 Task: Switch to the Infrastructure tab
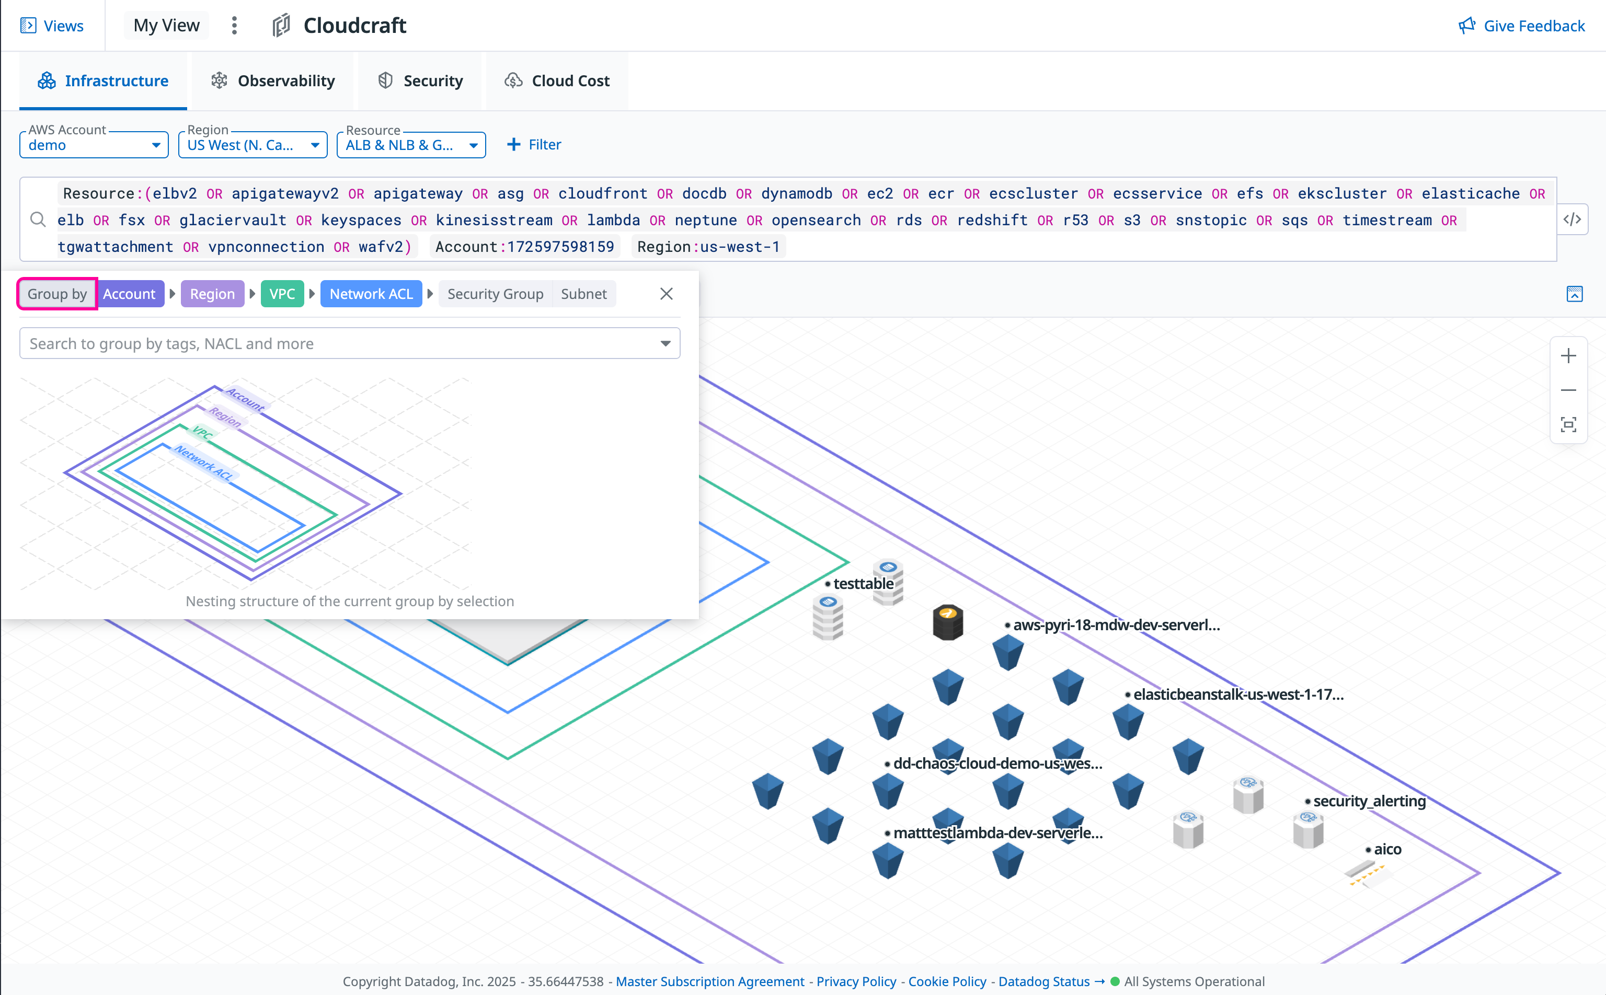104,80
